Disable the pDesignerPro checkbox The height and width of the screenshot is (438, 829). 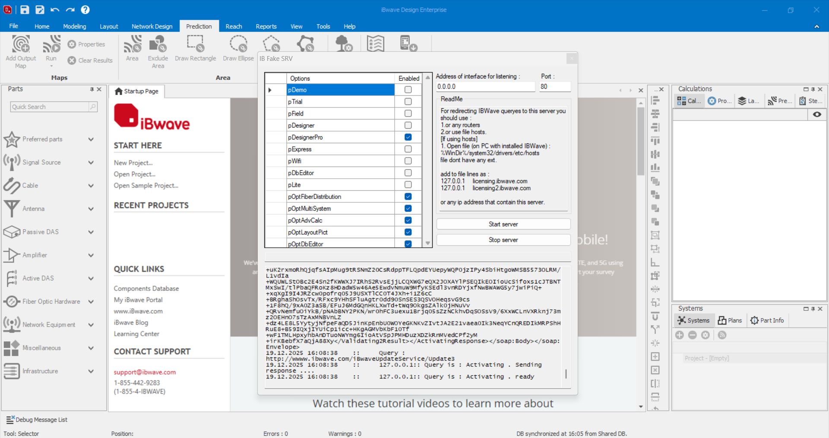tap(408, 137)
